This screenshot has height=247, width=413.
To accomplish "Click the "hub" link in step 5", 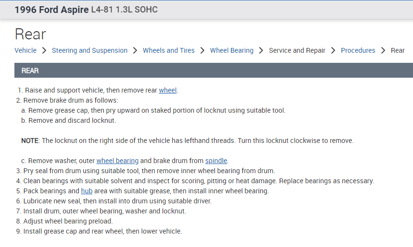I will 87,191.
